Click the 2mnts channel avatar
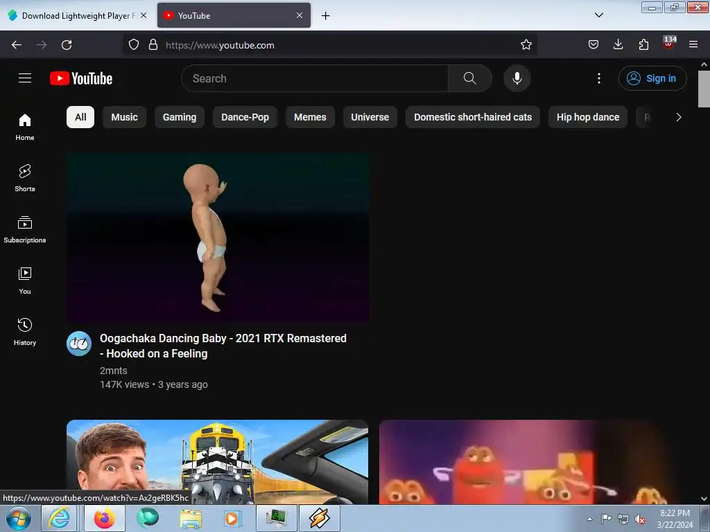The height and width of the screenshot is (532, 710). (x=79, y=344)
